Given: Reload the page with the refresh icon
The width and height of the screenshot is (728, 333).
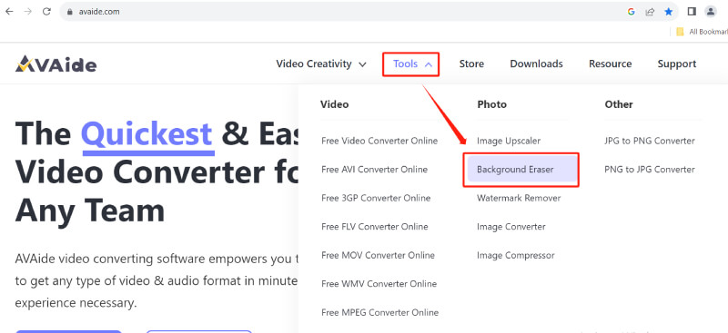Looking at the screenshot, I should pyautogui.click(x=46, y=12).
